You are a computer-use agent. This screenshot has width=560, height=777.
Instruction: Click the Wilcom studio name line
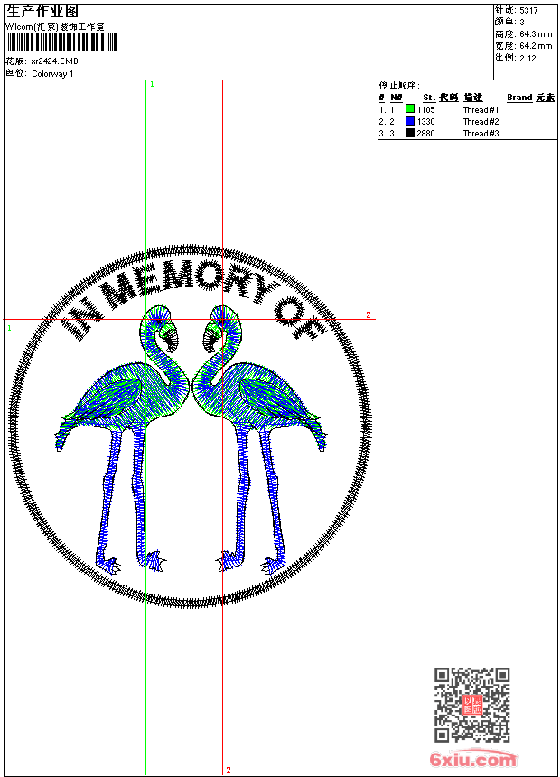pyautogui.click(x=55, y=27)
